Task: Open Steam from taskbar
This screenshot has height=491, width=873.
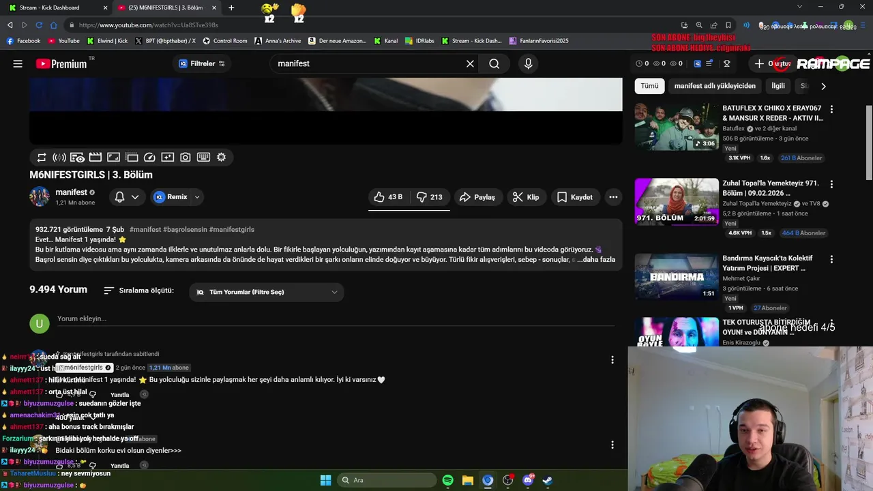Action: coord(547,480)
